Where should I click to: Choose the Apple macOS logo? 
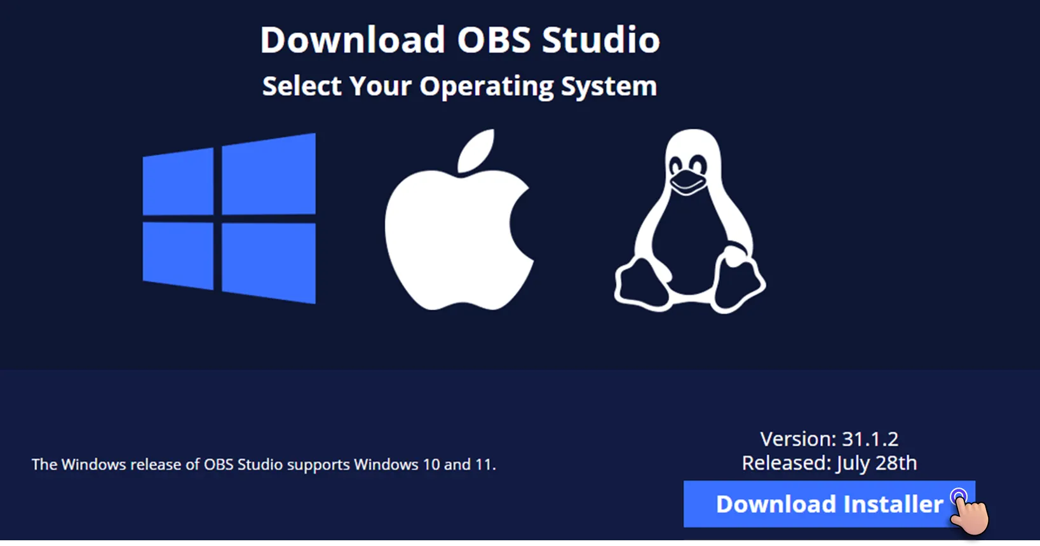[459, 220]
